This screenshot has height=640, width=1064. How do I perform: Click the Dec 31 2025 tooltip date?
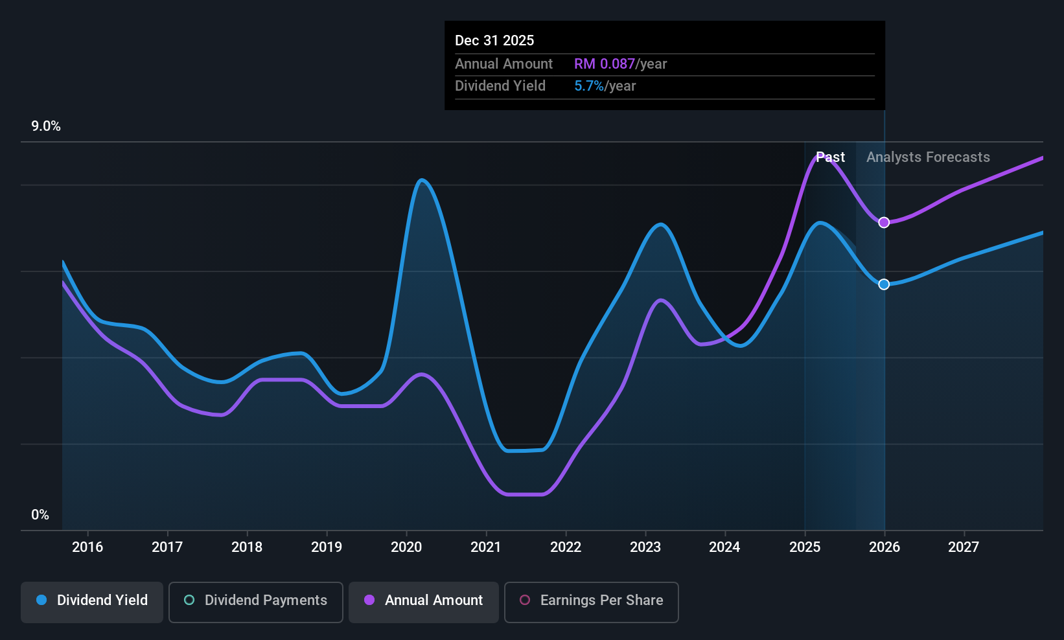pyautogui.click(x=494, y=41)
